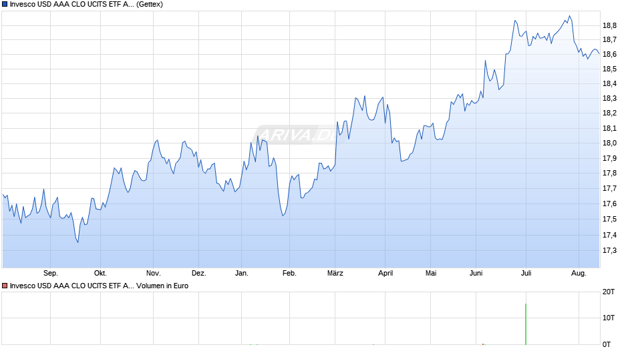
Task: Click the 18,4 price axis value
Action: 609,83
